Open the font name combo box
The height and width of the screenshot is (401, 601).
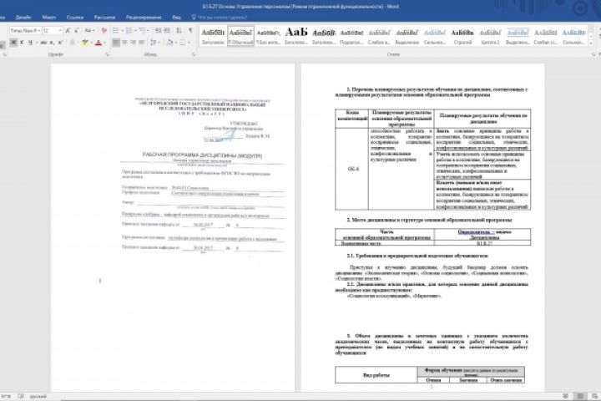coord(25,30)
